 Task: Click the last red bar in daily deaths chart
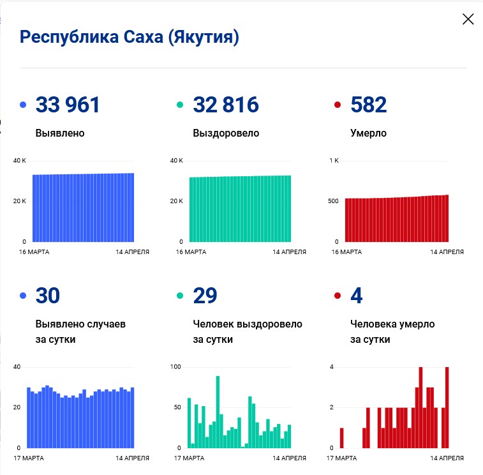click(x=447, y=407)
